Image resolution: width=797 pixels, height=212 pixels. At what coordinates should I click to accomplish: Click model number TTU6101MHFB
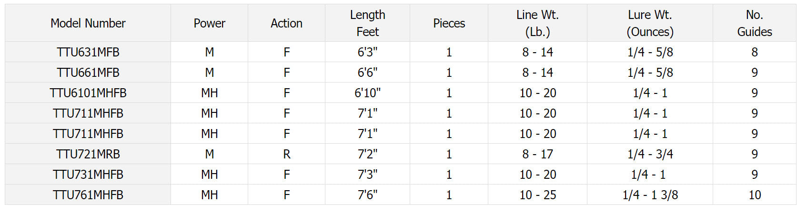88,93
